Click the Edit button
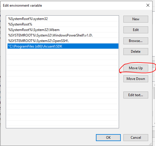156x146 pixels. (x=136, y=30)
